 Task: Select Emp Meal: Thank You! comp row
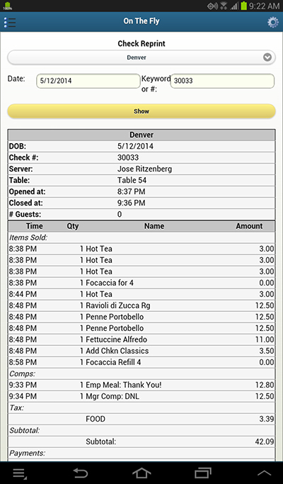click(x=141, y=385)
